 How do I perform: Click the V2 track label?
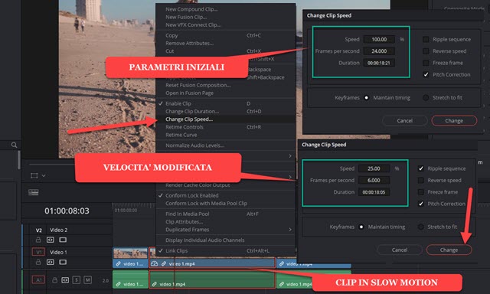[x=39, y=230]
